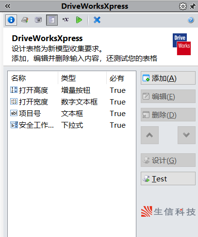The image size is (198, 237).
Task: Select the 打开宽度 row
Action: [x=72, y=102]
